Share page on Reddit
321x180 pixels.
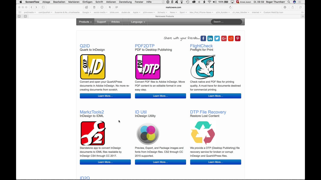(231, 38)
